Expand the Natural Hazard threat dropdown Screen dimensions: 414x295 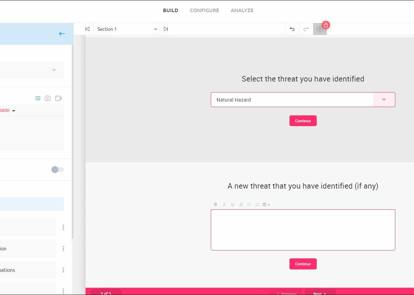coord(384,99)
